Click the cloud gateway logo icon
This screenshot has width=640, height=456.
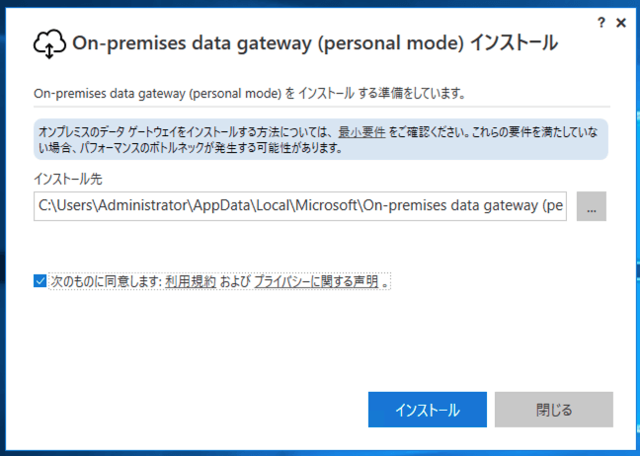(48, 43)
